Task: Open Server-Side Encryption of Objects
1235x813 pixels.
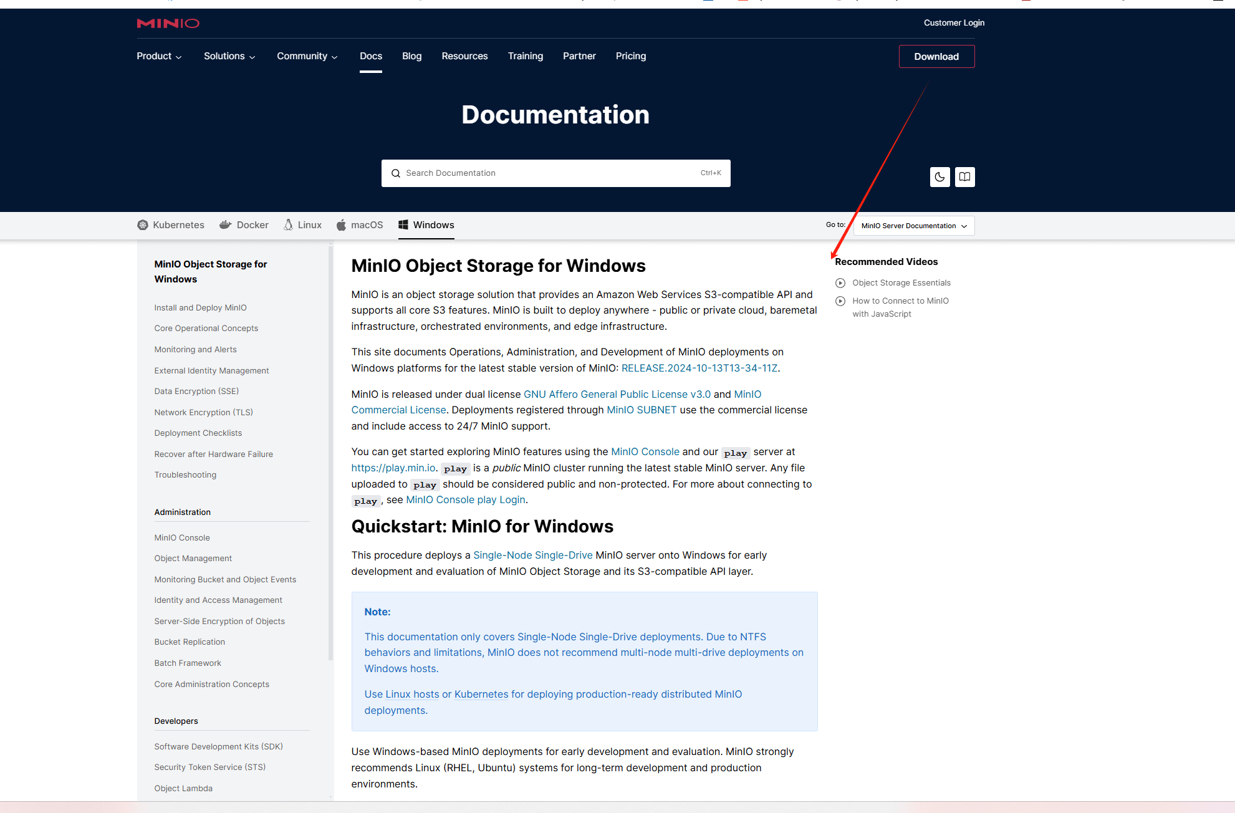Action: point(219,622)
